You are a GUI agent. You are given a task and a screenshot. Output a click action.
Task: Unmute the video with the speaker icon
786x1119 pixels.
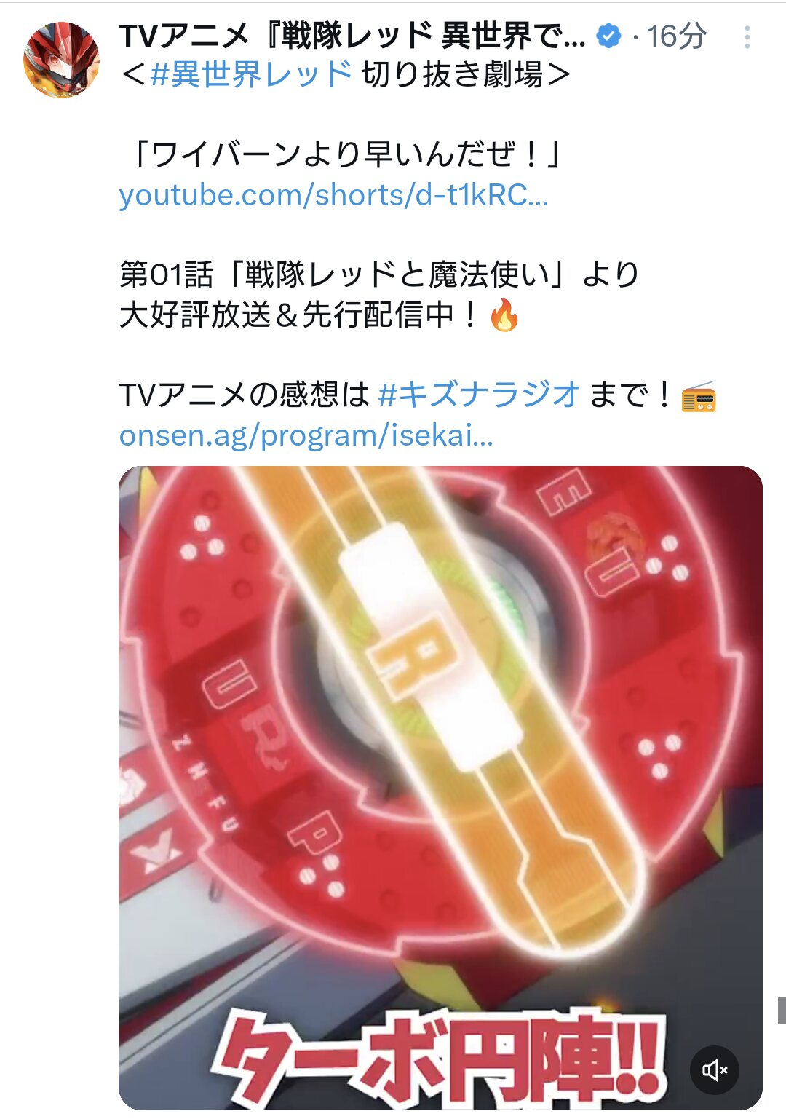715,1069
